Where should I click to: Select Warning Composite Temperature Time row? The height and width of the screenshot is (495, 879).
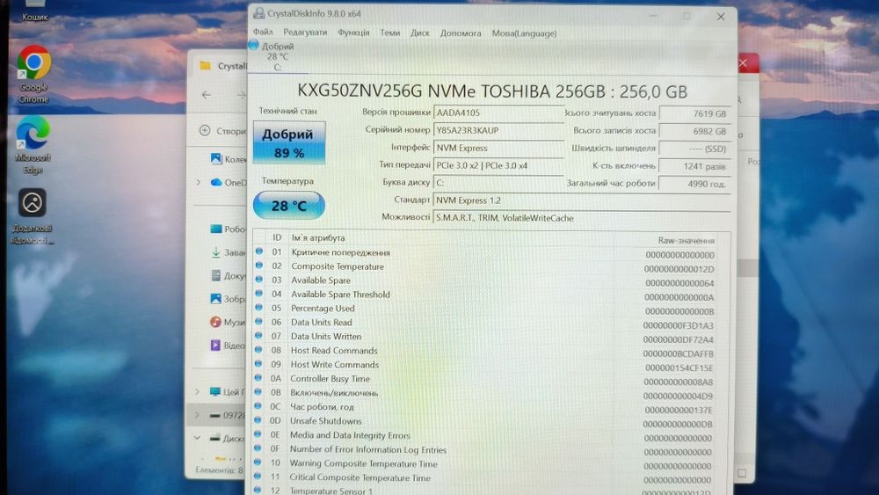click(x=483, y=464)
